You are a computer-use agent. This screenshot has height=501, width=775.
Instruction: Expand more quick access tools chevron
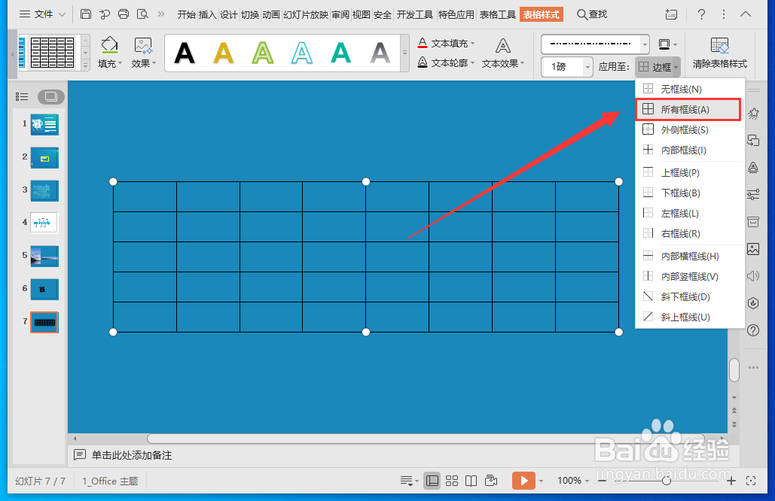[161, 14]
